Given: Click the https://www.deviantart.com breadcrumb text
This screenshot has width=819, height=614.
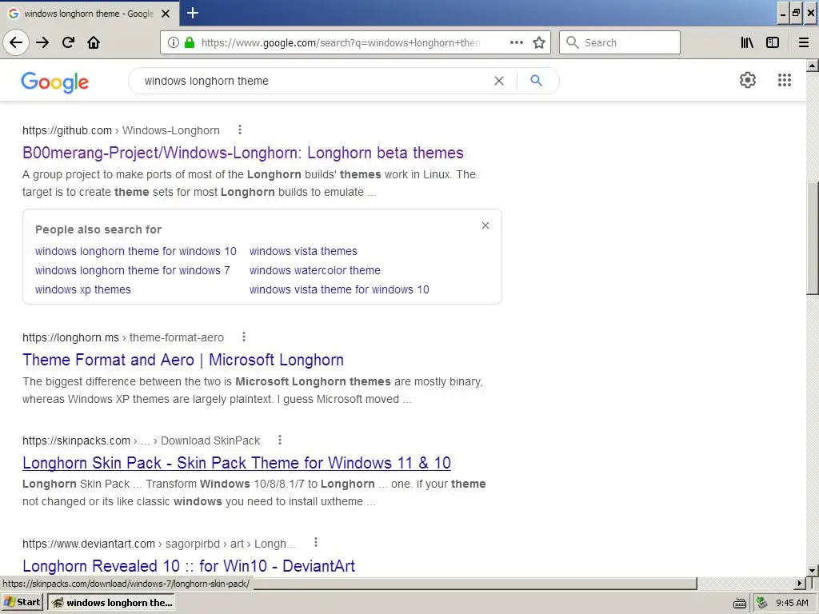Looking at the screenshot, I should pos(89,544).
